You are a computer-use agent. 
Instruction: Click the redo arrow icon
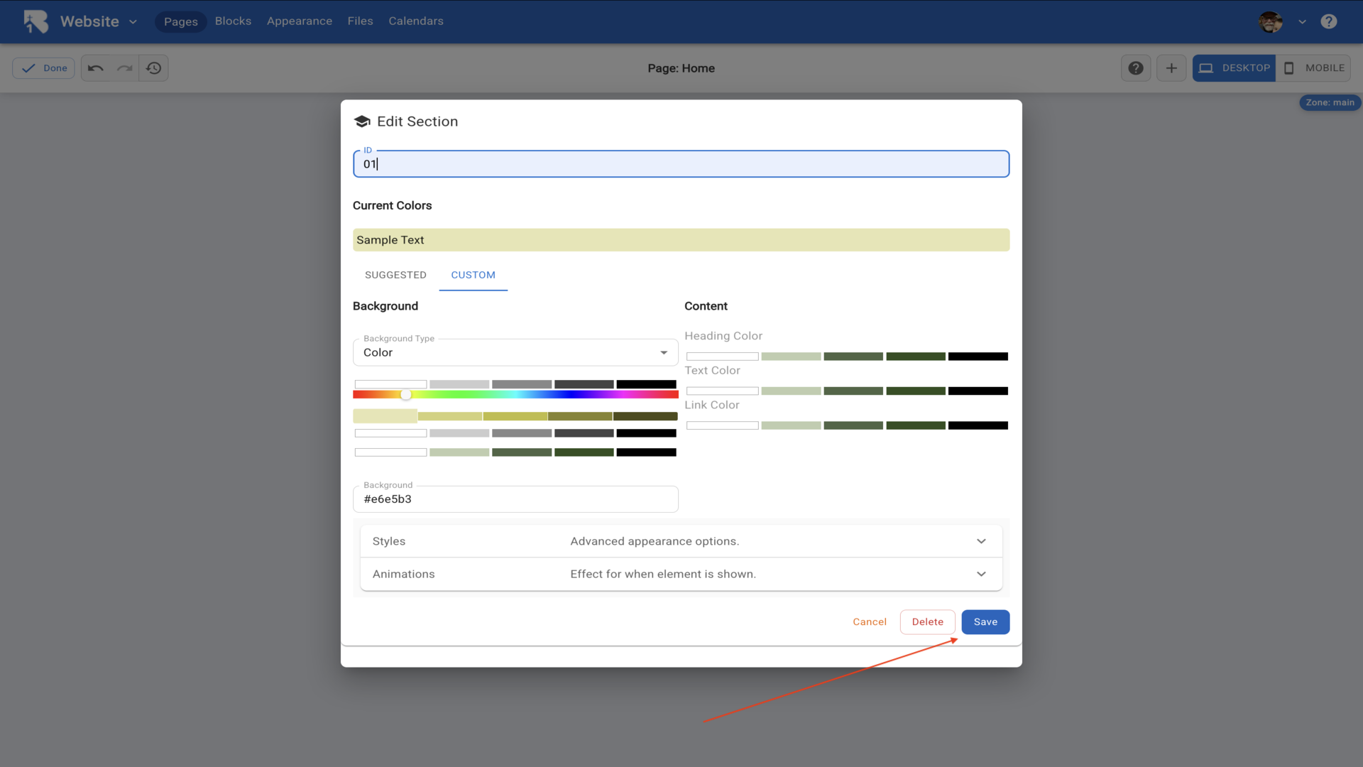125,68
